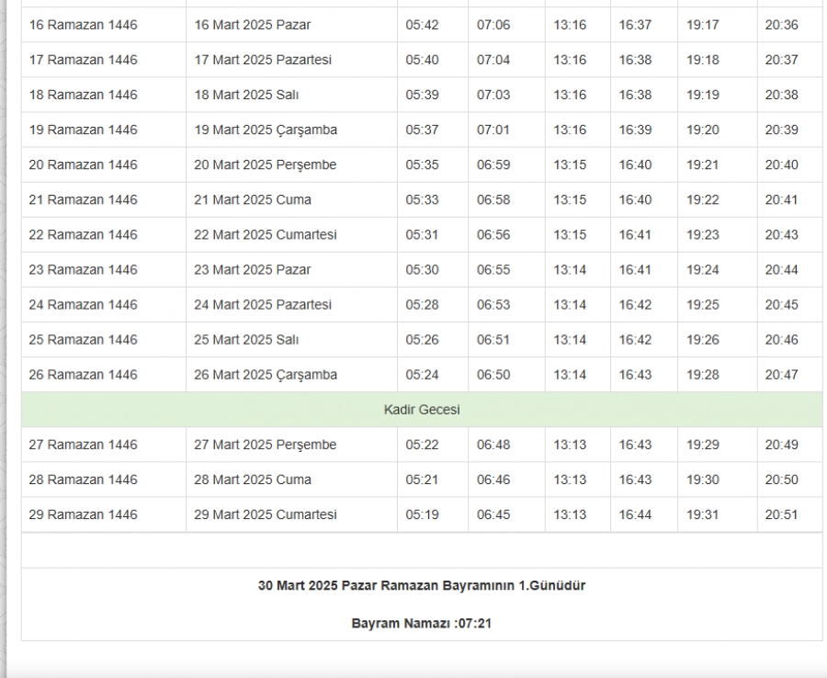Click the 28 Mart 2025 Cuma date cell
827x678 pixels.
pos(253,480)
